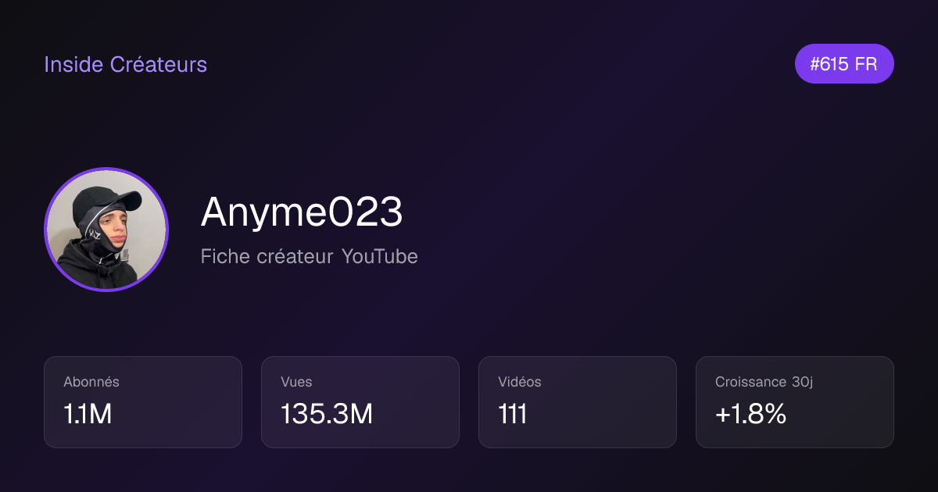Image resolution: width=938 pixels, height=492 pixels.
Task: Open the Vues stat card
Action: click(360, 402)
